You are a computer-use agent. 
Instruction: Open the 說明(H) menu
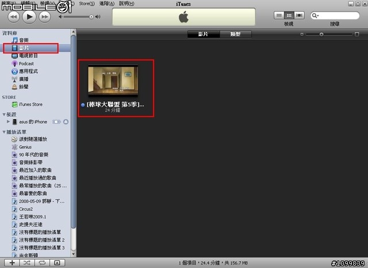pos(126,3)
